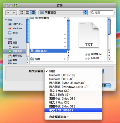Choose 日文 (Mac OS) encoding
Screen dimensions: 120x123
[73, 91]
